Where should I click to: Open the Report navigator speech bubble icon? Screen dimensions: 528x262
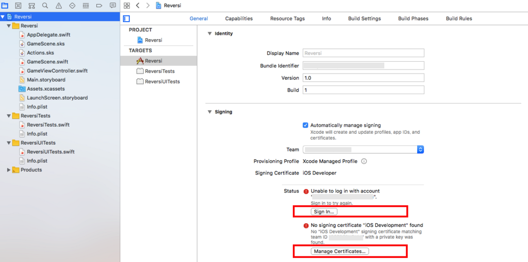[113, 5]
